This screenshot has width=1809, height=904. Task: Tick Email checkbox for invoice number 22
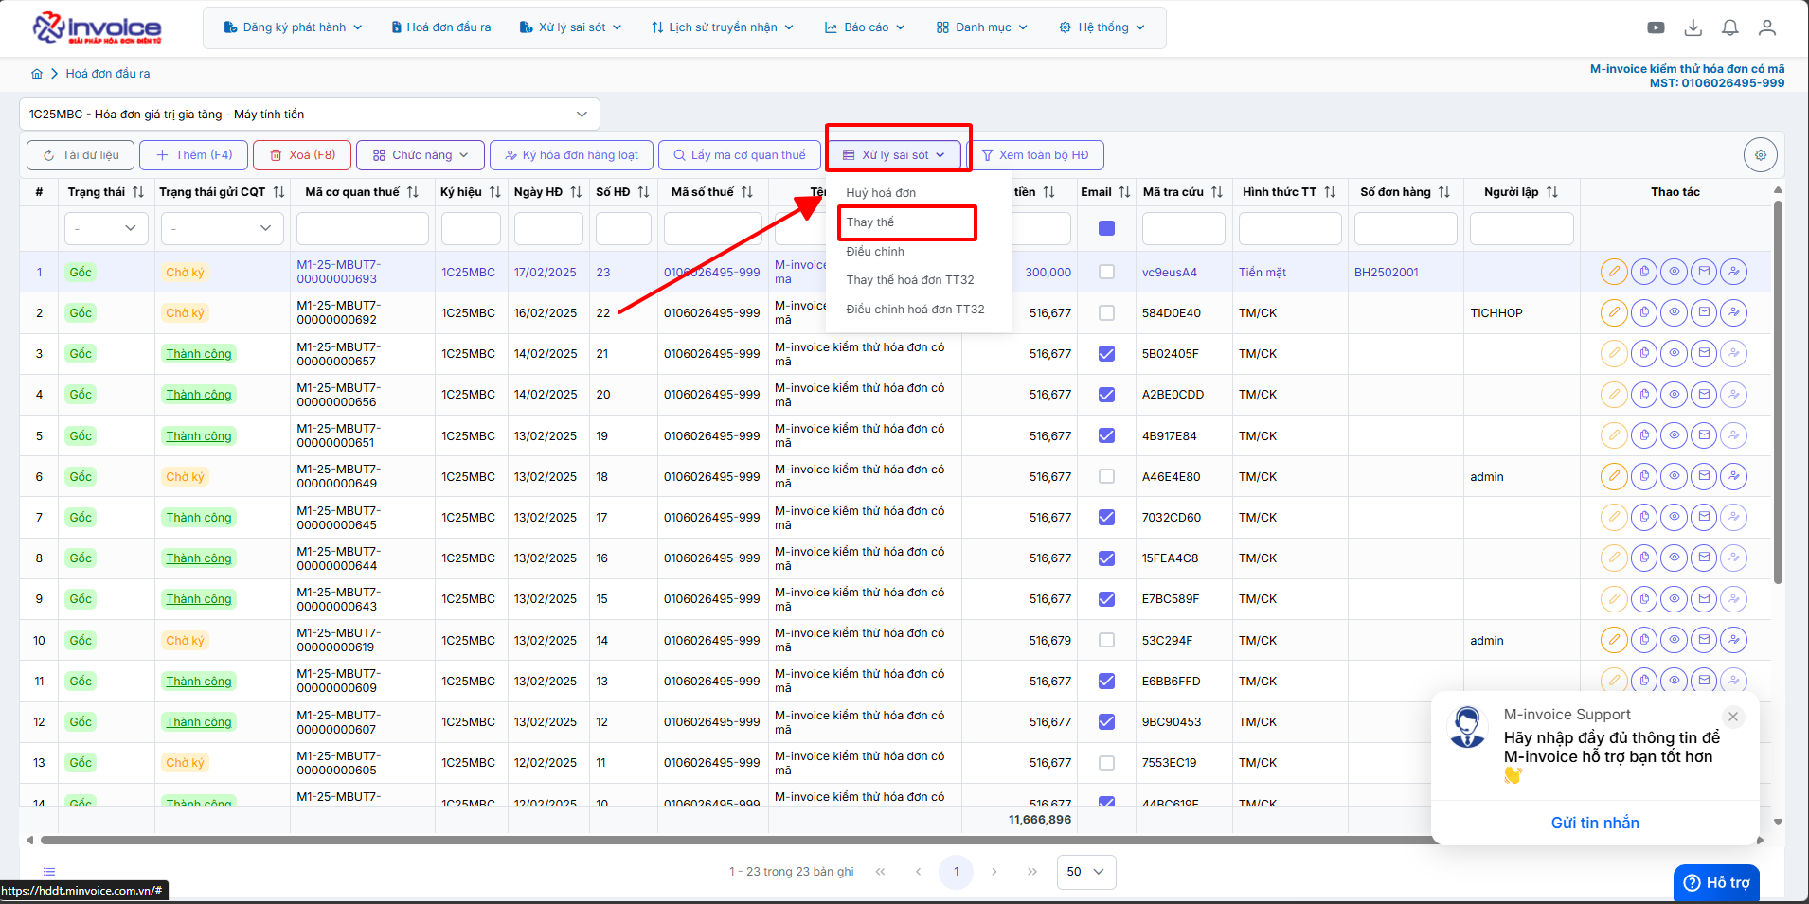tap(1106, 312)
